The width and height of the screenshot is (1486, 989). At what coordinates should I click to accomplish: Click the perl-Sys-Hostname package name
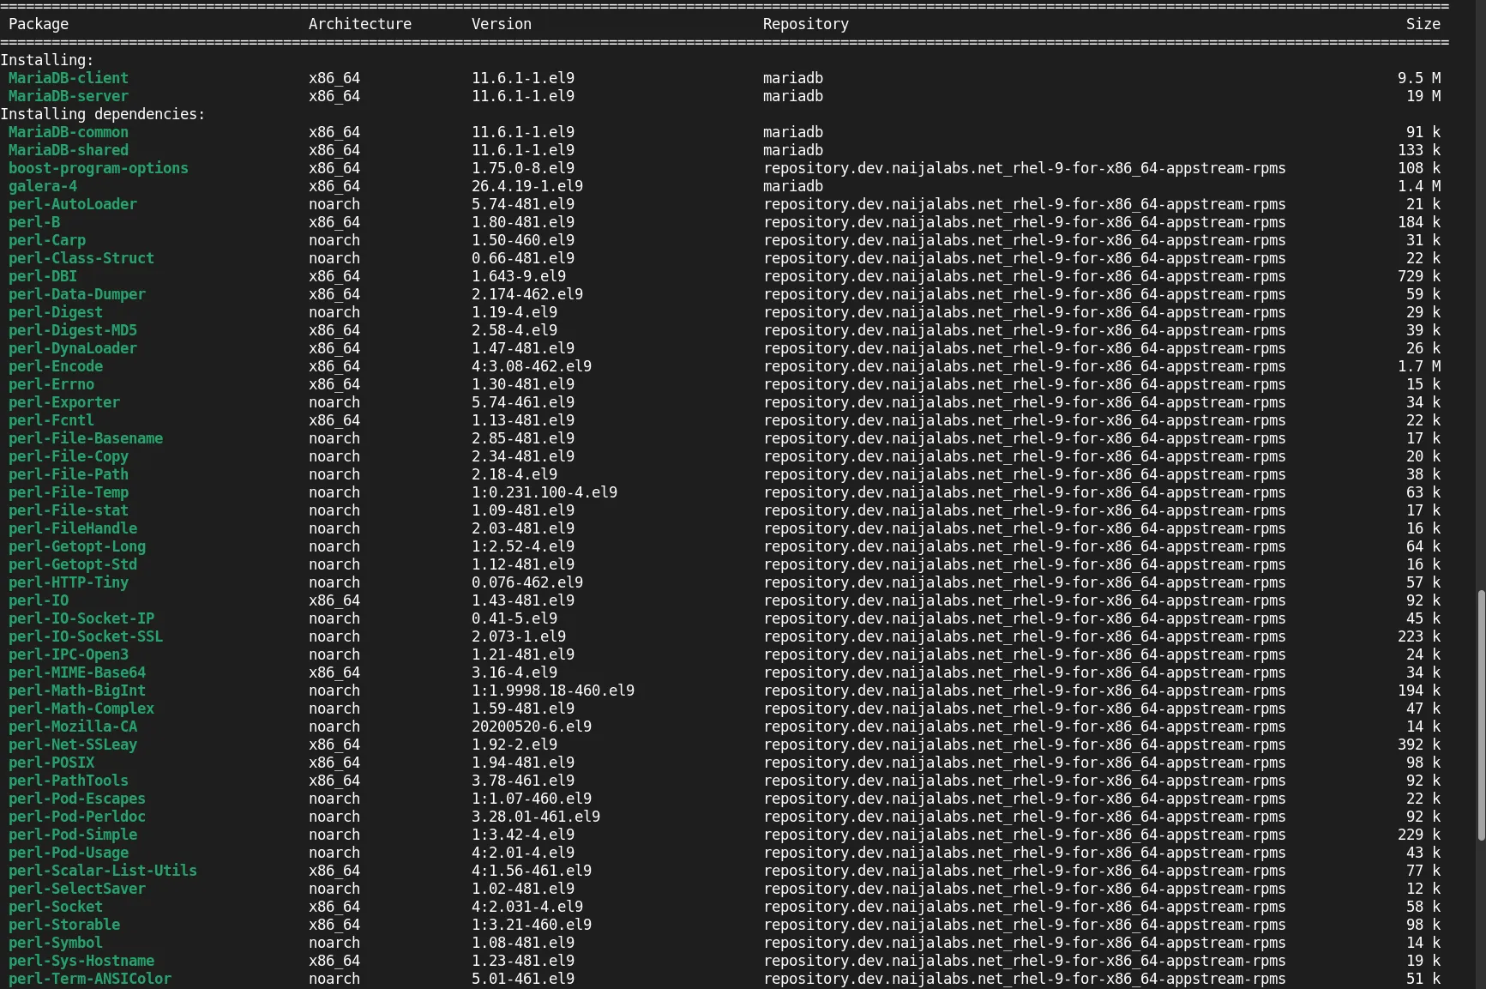click(x=81, y=961)
